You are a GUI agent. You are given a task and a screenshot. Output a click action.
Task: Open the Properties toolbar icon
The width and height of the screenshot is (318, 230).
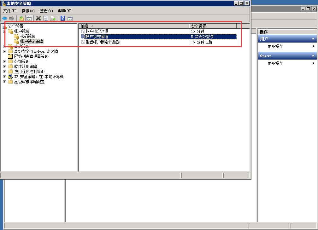point(46,18)
